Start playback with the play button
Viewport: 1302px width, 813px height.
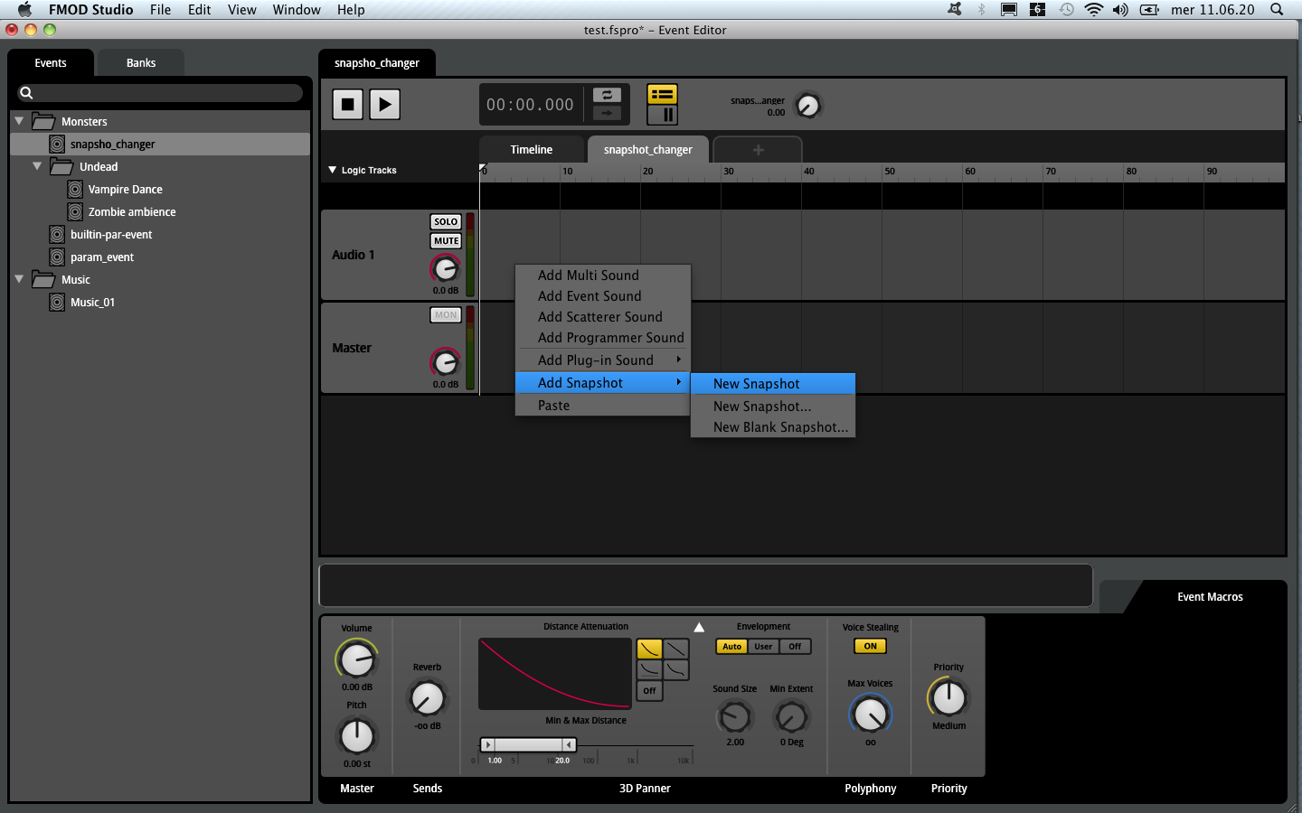[385, 105]
